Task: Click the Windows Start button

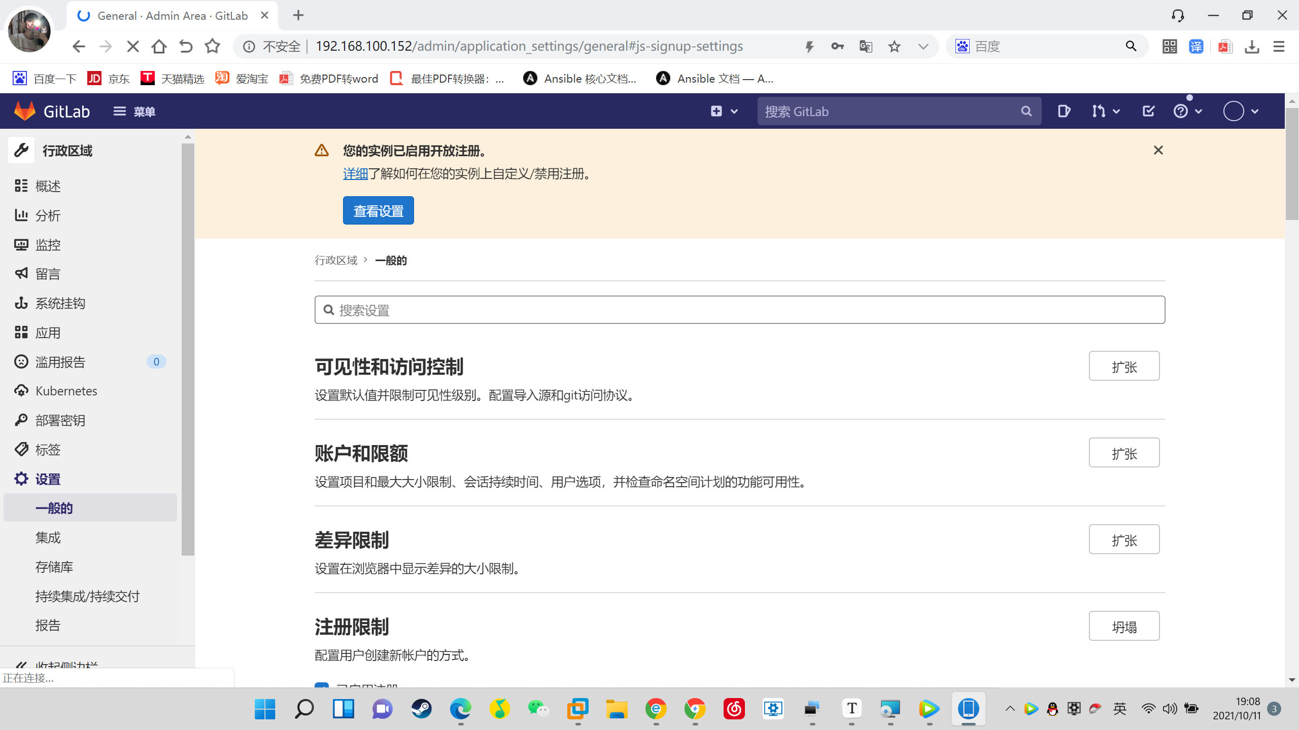Action: pos(265,709)
